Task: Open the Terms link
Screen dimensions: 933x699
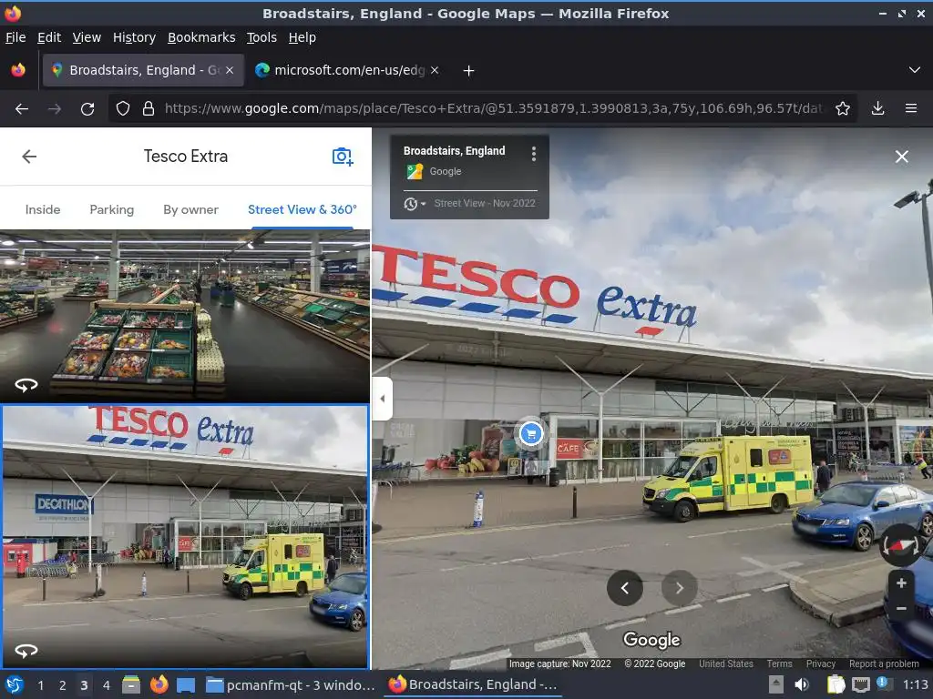Action: point(779,664)
